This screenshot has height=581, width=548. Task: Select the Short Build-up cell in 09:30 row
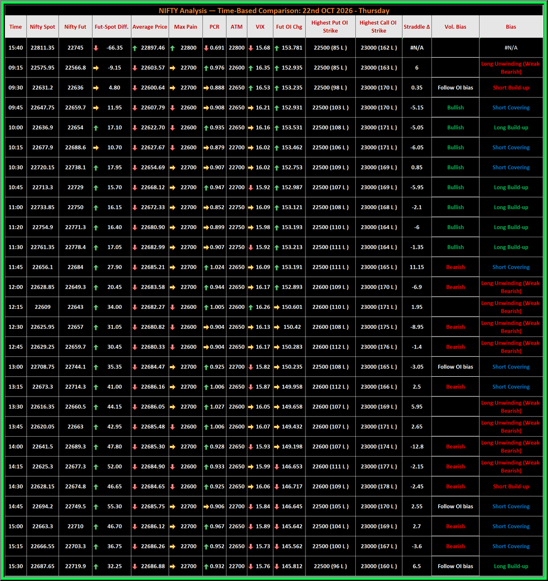(x=511, y=88)
